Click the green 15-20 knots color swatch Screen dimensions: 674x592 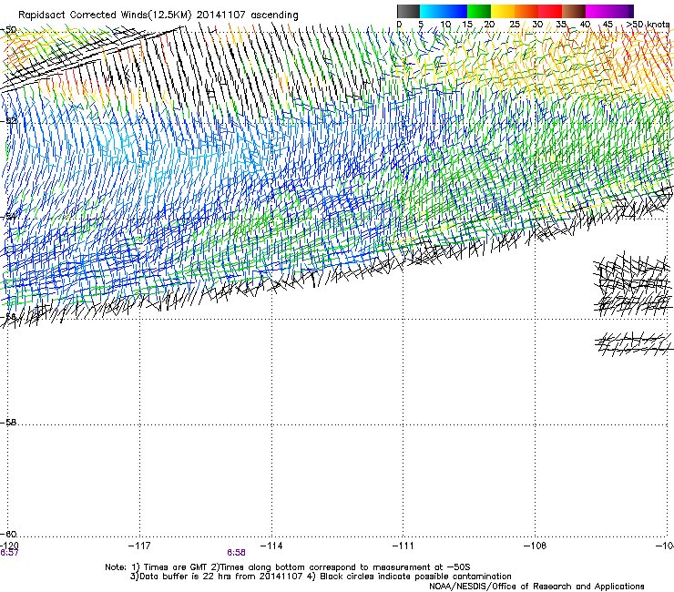pos(479,11)
